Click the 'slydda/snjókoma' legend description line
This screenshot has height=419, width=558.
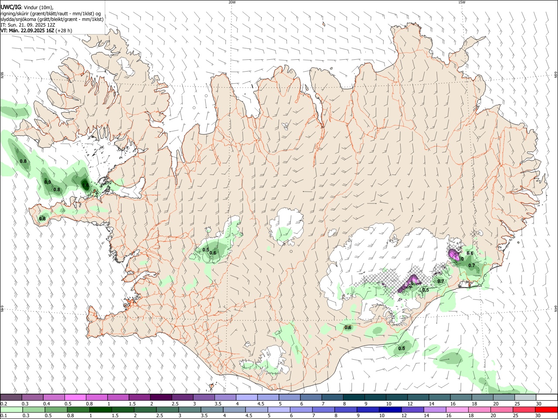[52, 19]
